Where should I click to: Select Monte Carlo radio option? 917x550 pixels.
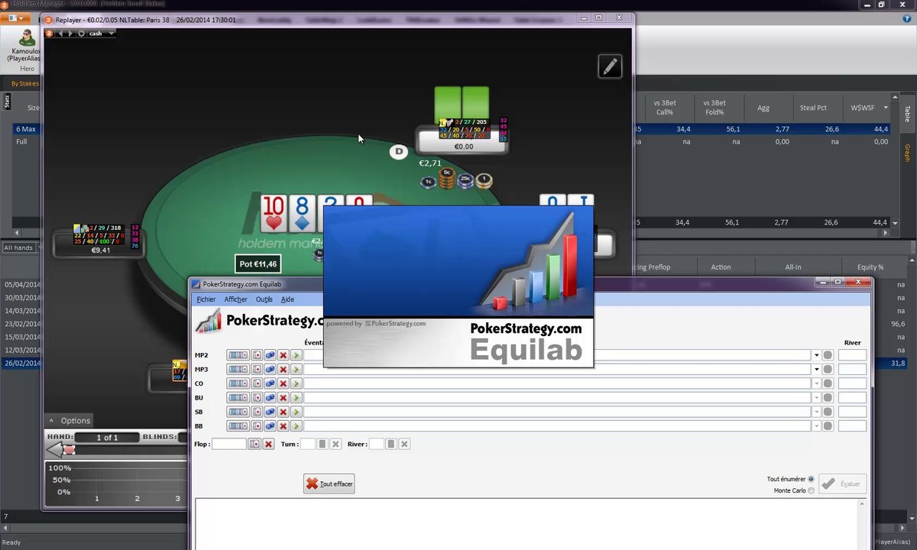pos(811,490)
